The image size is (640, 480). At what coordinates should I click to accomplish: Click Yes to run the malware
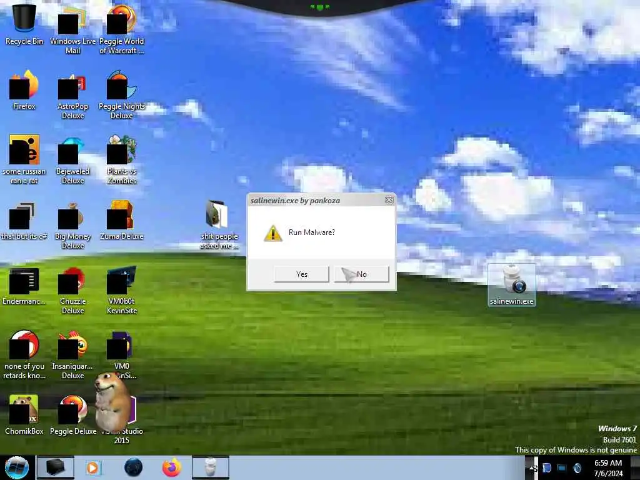pos(302,274)
